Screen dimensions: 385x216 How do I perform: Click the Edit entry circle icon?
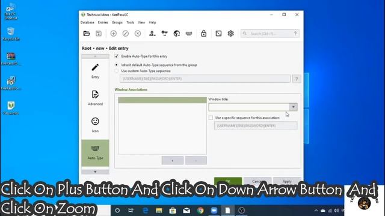coord(126,34)
